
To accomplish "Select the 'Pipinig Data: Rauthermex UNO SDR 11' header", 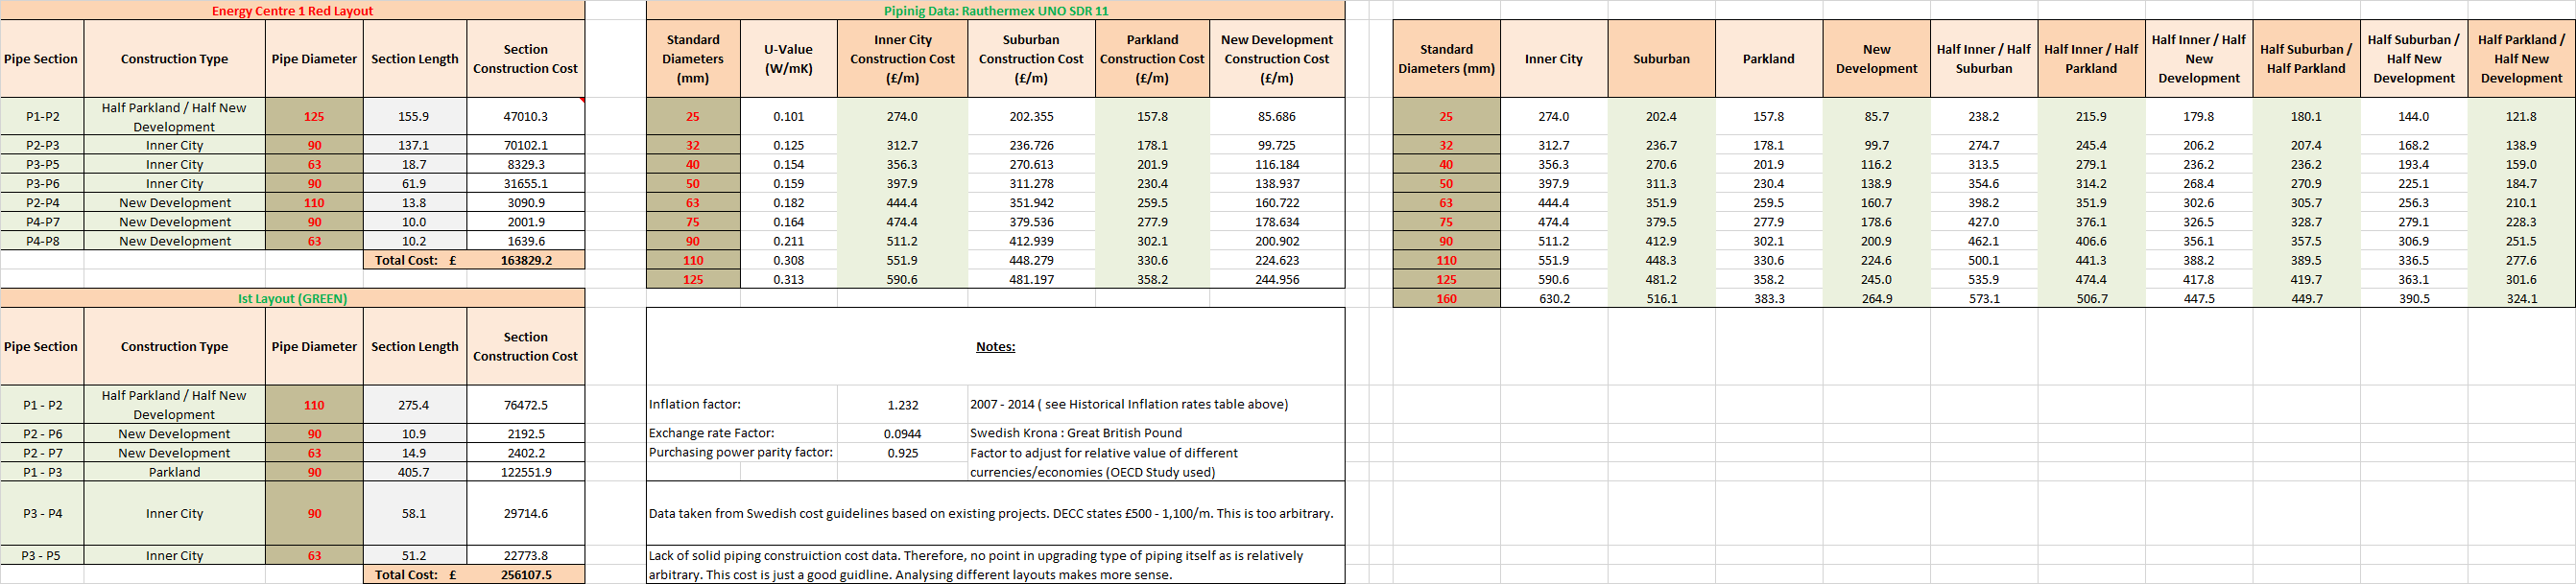I will (x=995, y=11).
